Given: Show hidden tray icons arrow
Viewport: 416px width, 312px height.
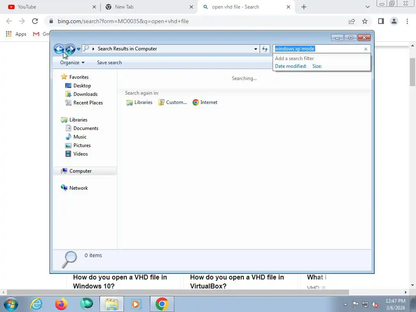Looking at the screenshot, I should [345, 304].
